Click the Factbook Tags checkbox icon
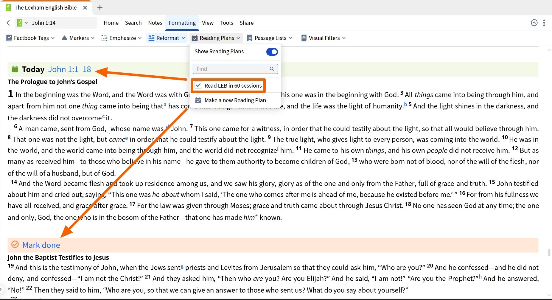Screen dimensions: 552x300 click(x=9, y=38)
